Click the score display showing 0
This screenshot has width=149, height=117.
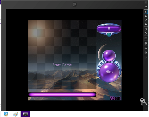tap(109, 28)
